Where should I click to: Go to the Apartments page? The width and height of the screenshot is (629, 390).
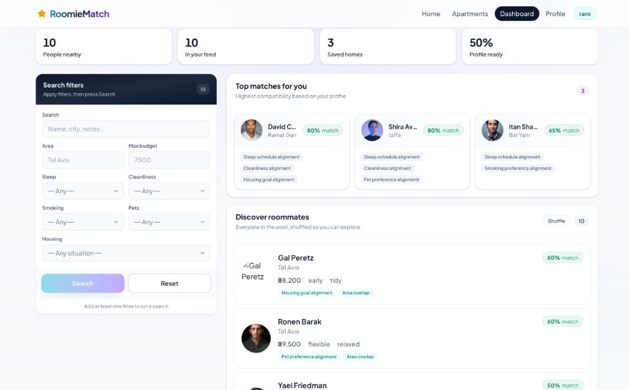pyautogui.click(x=470, y=13)
